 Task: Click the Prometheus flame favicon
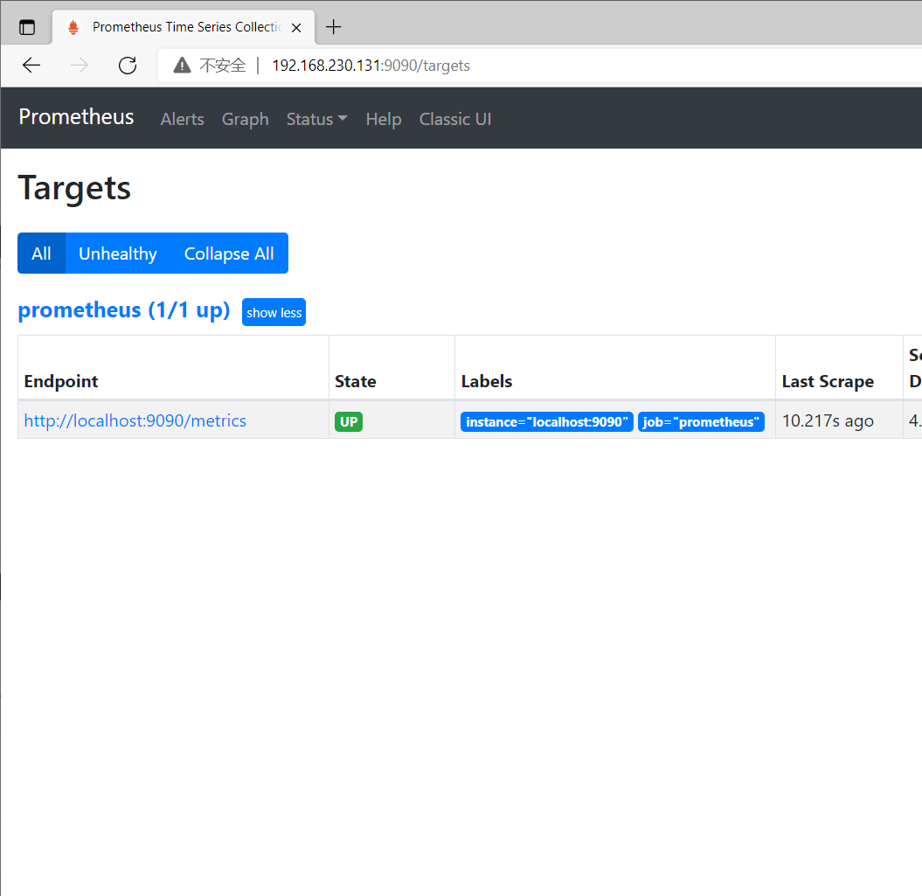tap(73, 28)
